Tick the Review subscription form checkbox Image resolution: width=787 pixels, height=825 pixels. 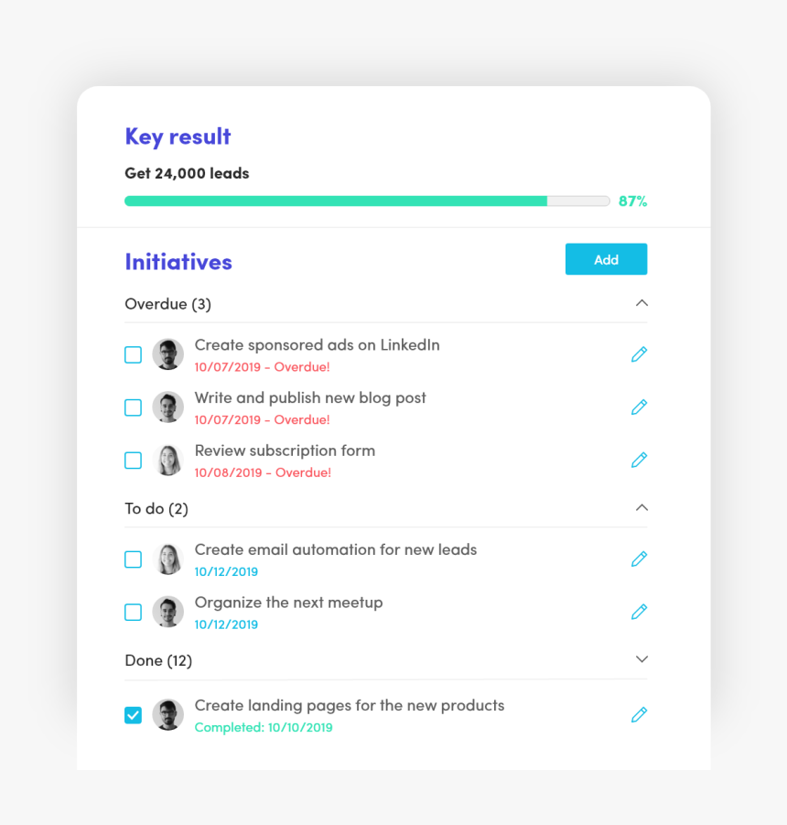click(x=133, y=461)
